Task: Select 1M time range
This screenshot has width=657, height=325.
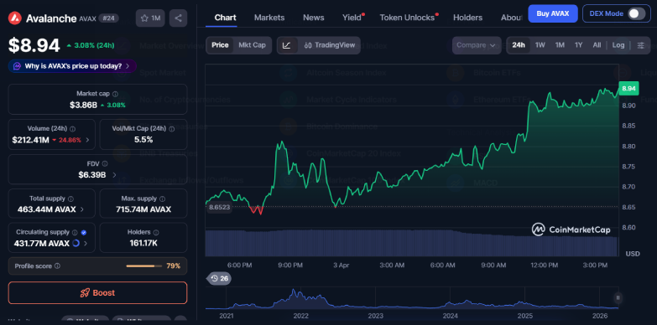Action: (x=560, y=45)
